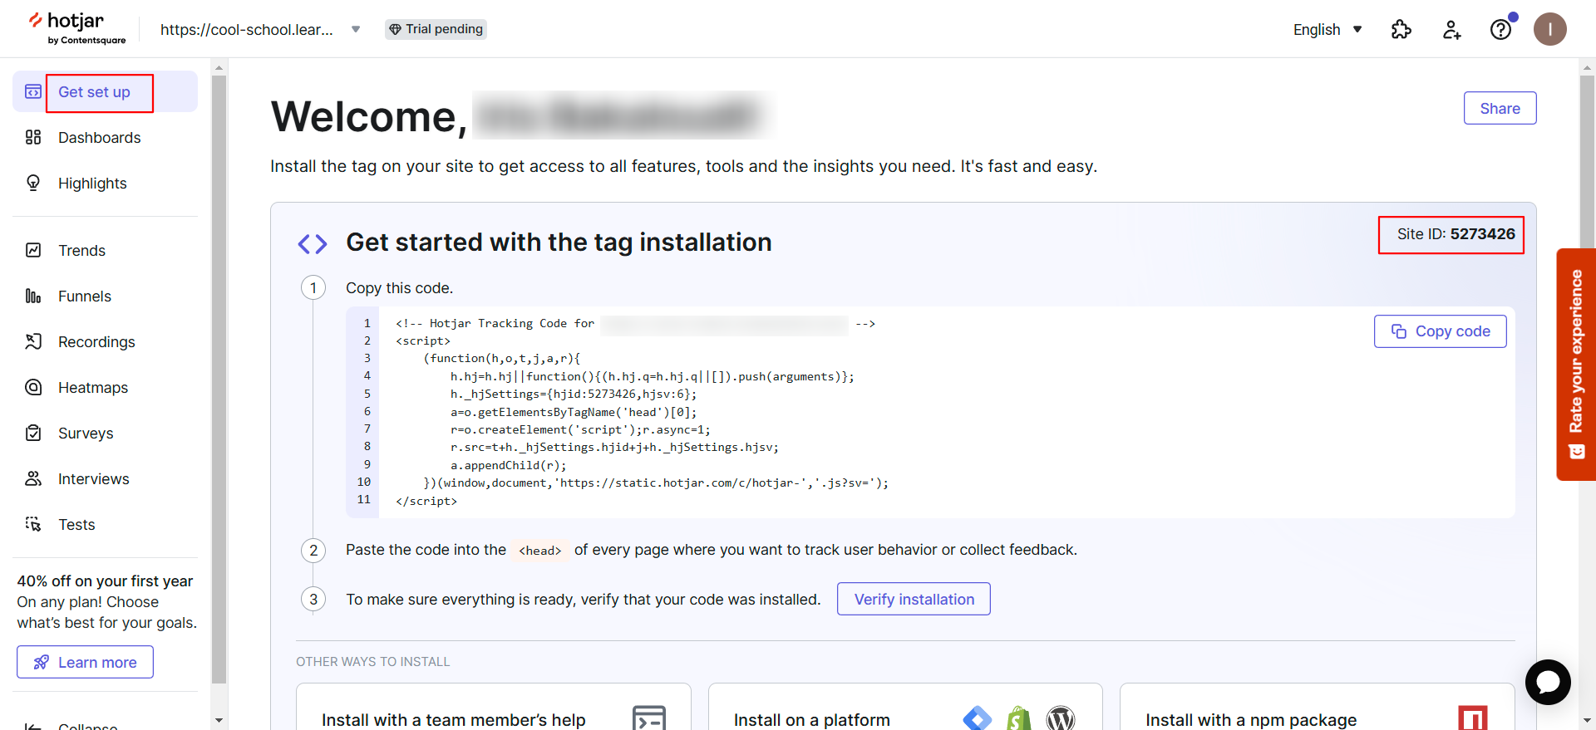Image resolution: width=1596 pixels, height=730 pixels.
Task: Click the Shopify platform icon
Action: [1019, 718]
